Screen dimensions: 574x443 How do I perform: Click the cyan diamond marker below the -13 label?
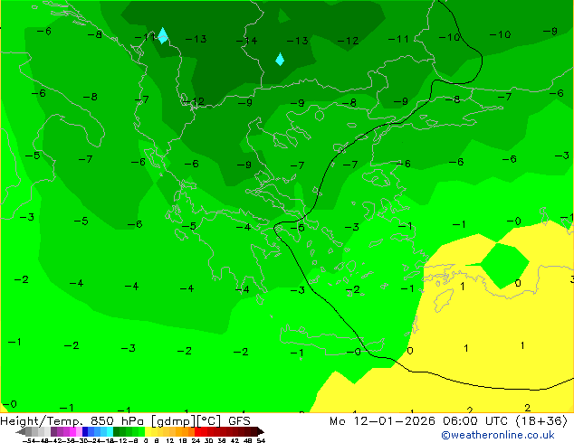280,59
